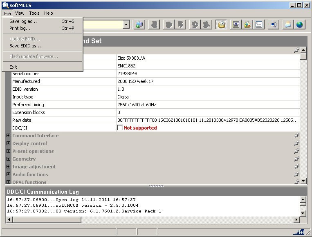Click the main panel scroll-down arrow

303,181
